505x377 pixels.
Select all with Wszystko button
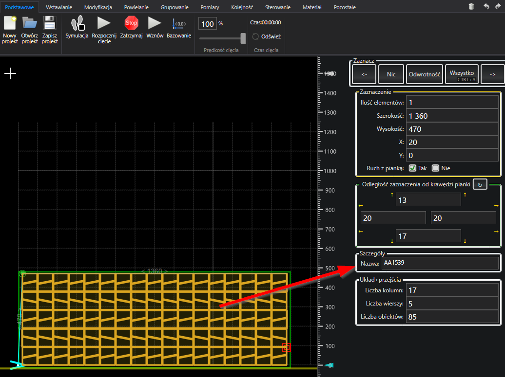click(462, 74)
